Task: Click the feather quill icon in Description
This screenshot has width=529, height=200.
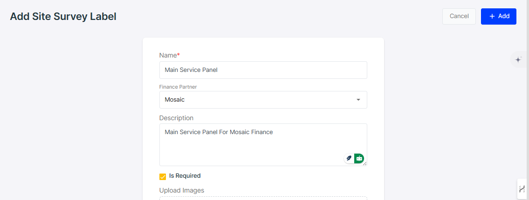Action: [349, 158]
